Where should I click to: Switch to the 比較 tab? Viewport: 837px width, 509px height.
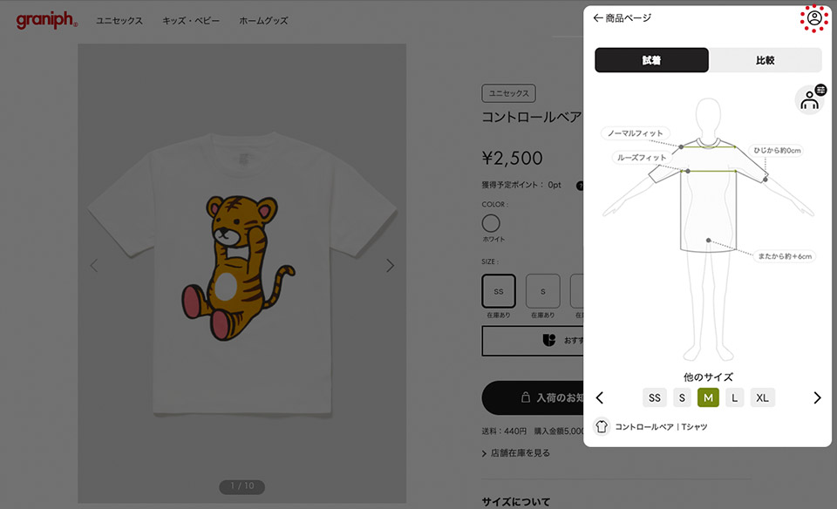(766, 60)
